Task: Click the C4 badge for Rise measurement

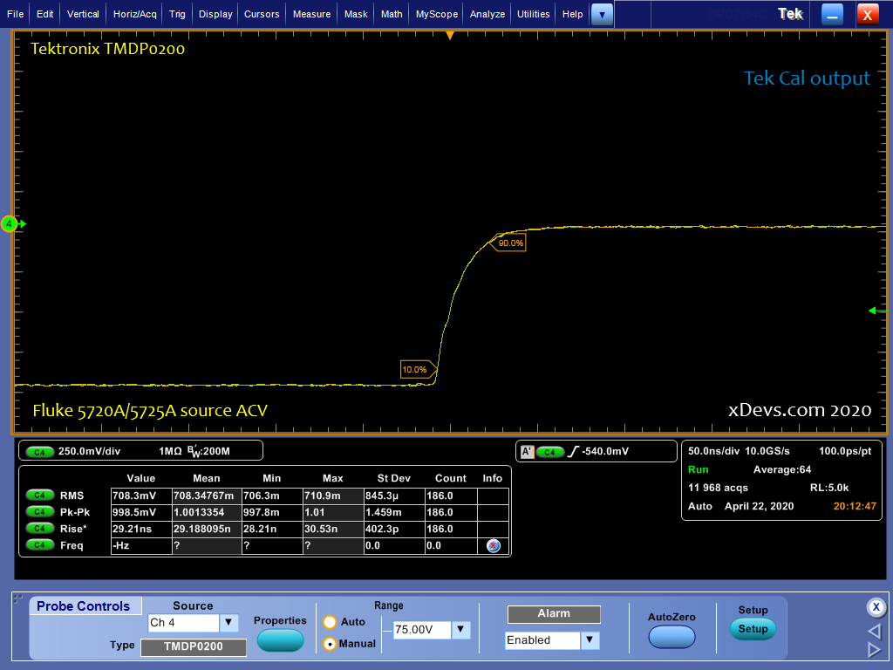Action: click(x=39, y=528)
